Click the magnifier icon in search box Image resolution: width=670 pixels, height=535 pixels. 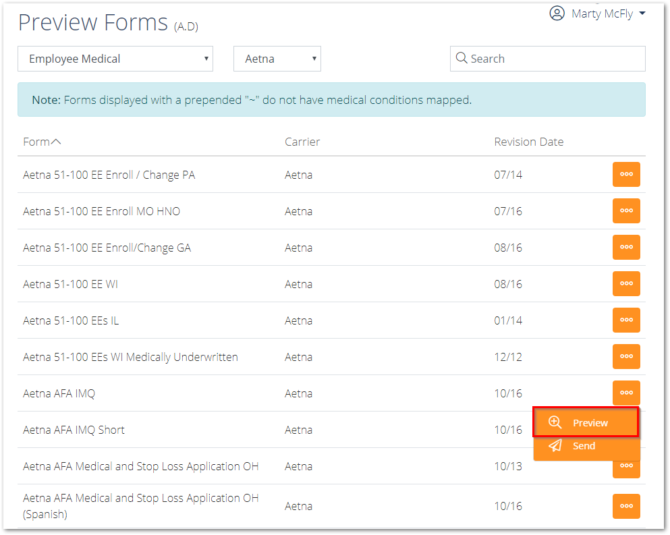(x=461, y=58)
